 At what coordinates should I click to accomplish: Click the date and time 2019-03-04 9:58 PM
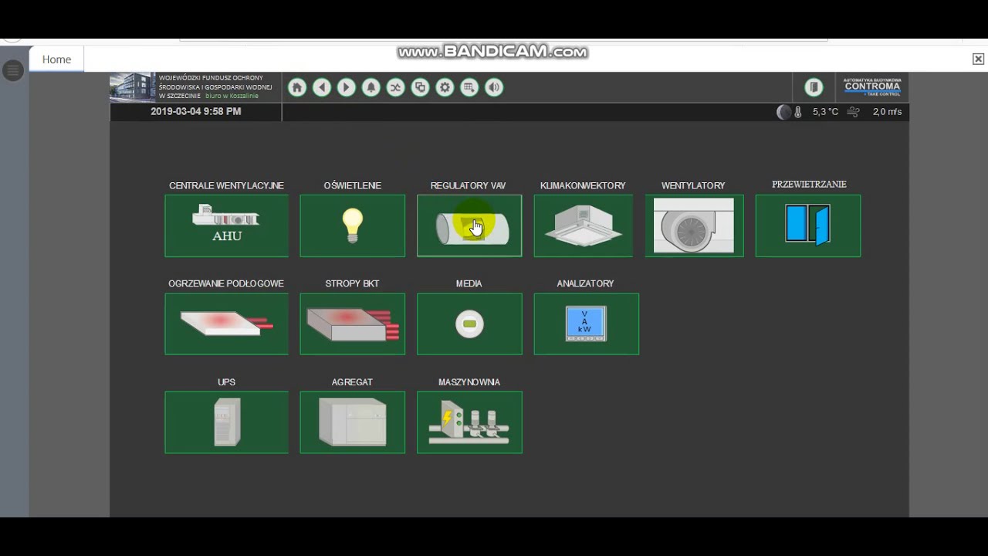(x=196, y=111)
